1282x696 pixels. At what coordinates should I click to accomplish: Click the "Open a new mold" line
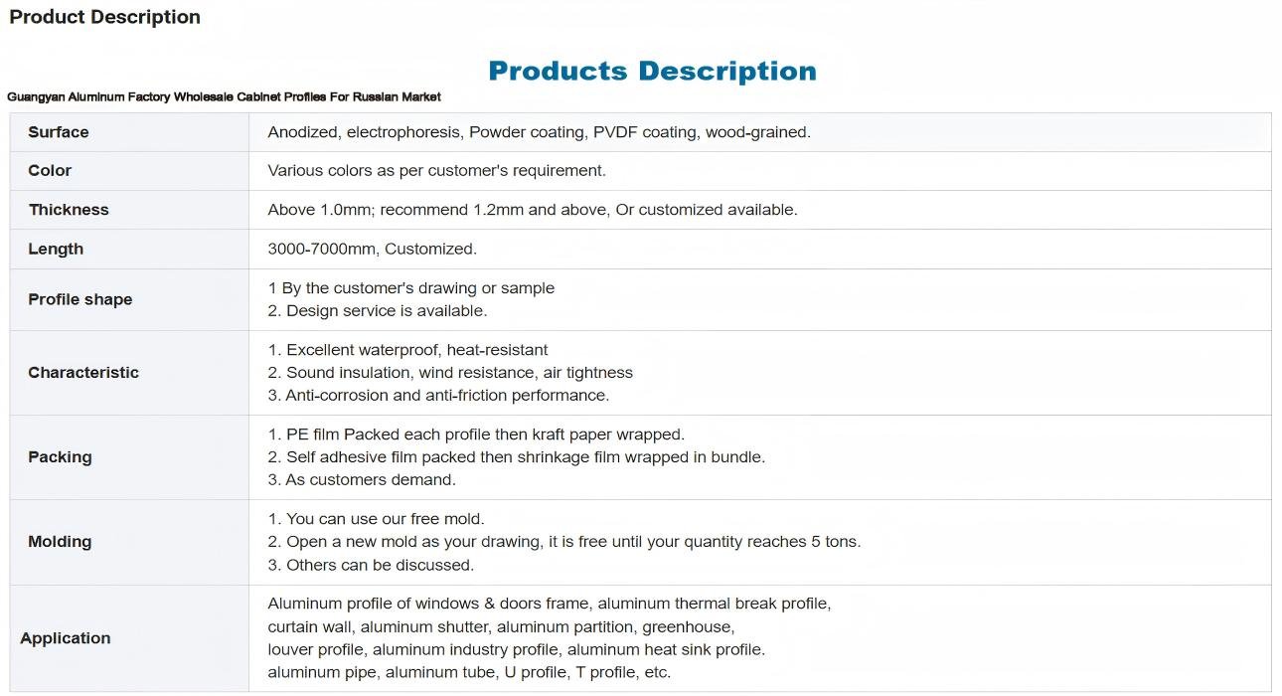563,542
